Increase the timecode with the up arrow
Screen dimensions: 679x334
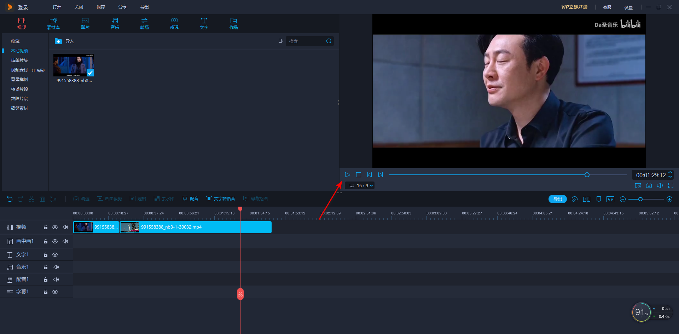(670, 173)
